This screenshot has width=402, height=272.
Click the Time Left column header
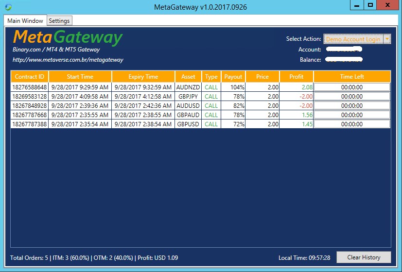point(352,77)
